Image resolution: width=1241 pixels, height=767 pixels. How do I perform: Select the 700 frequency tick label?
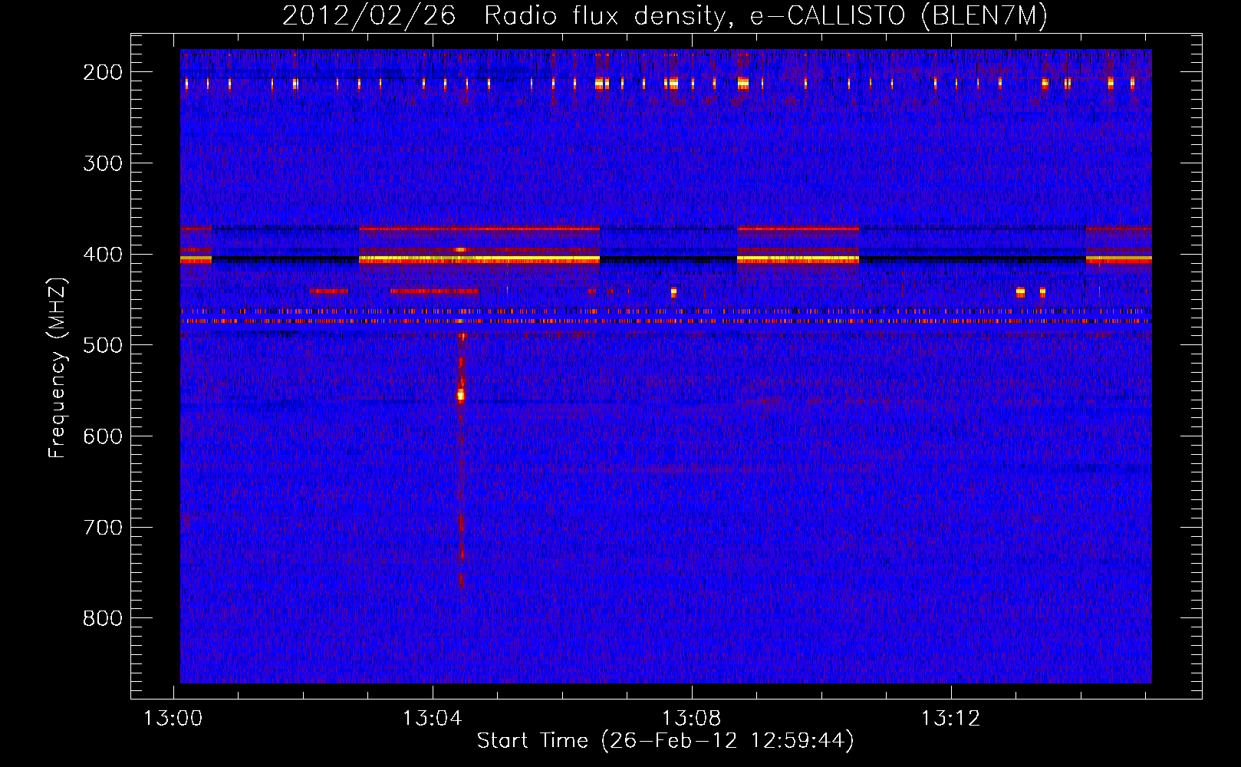pyautogui.click(x=102, y=528)
